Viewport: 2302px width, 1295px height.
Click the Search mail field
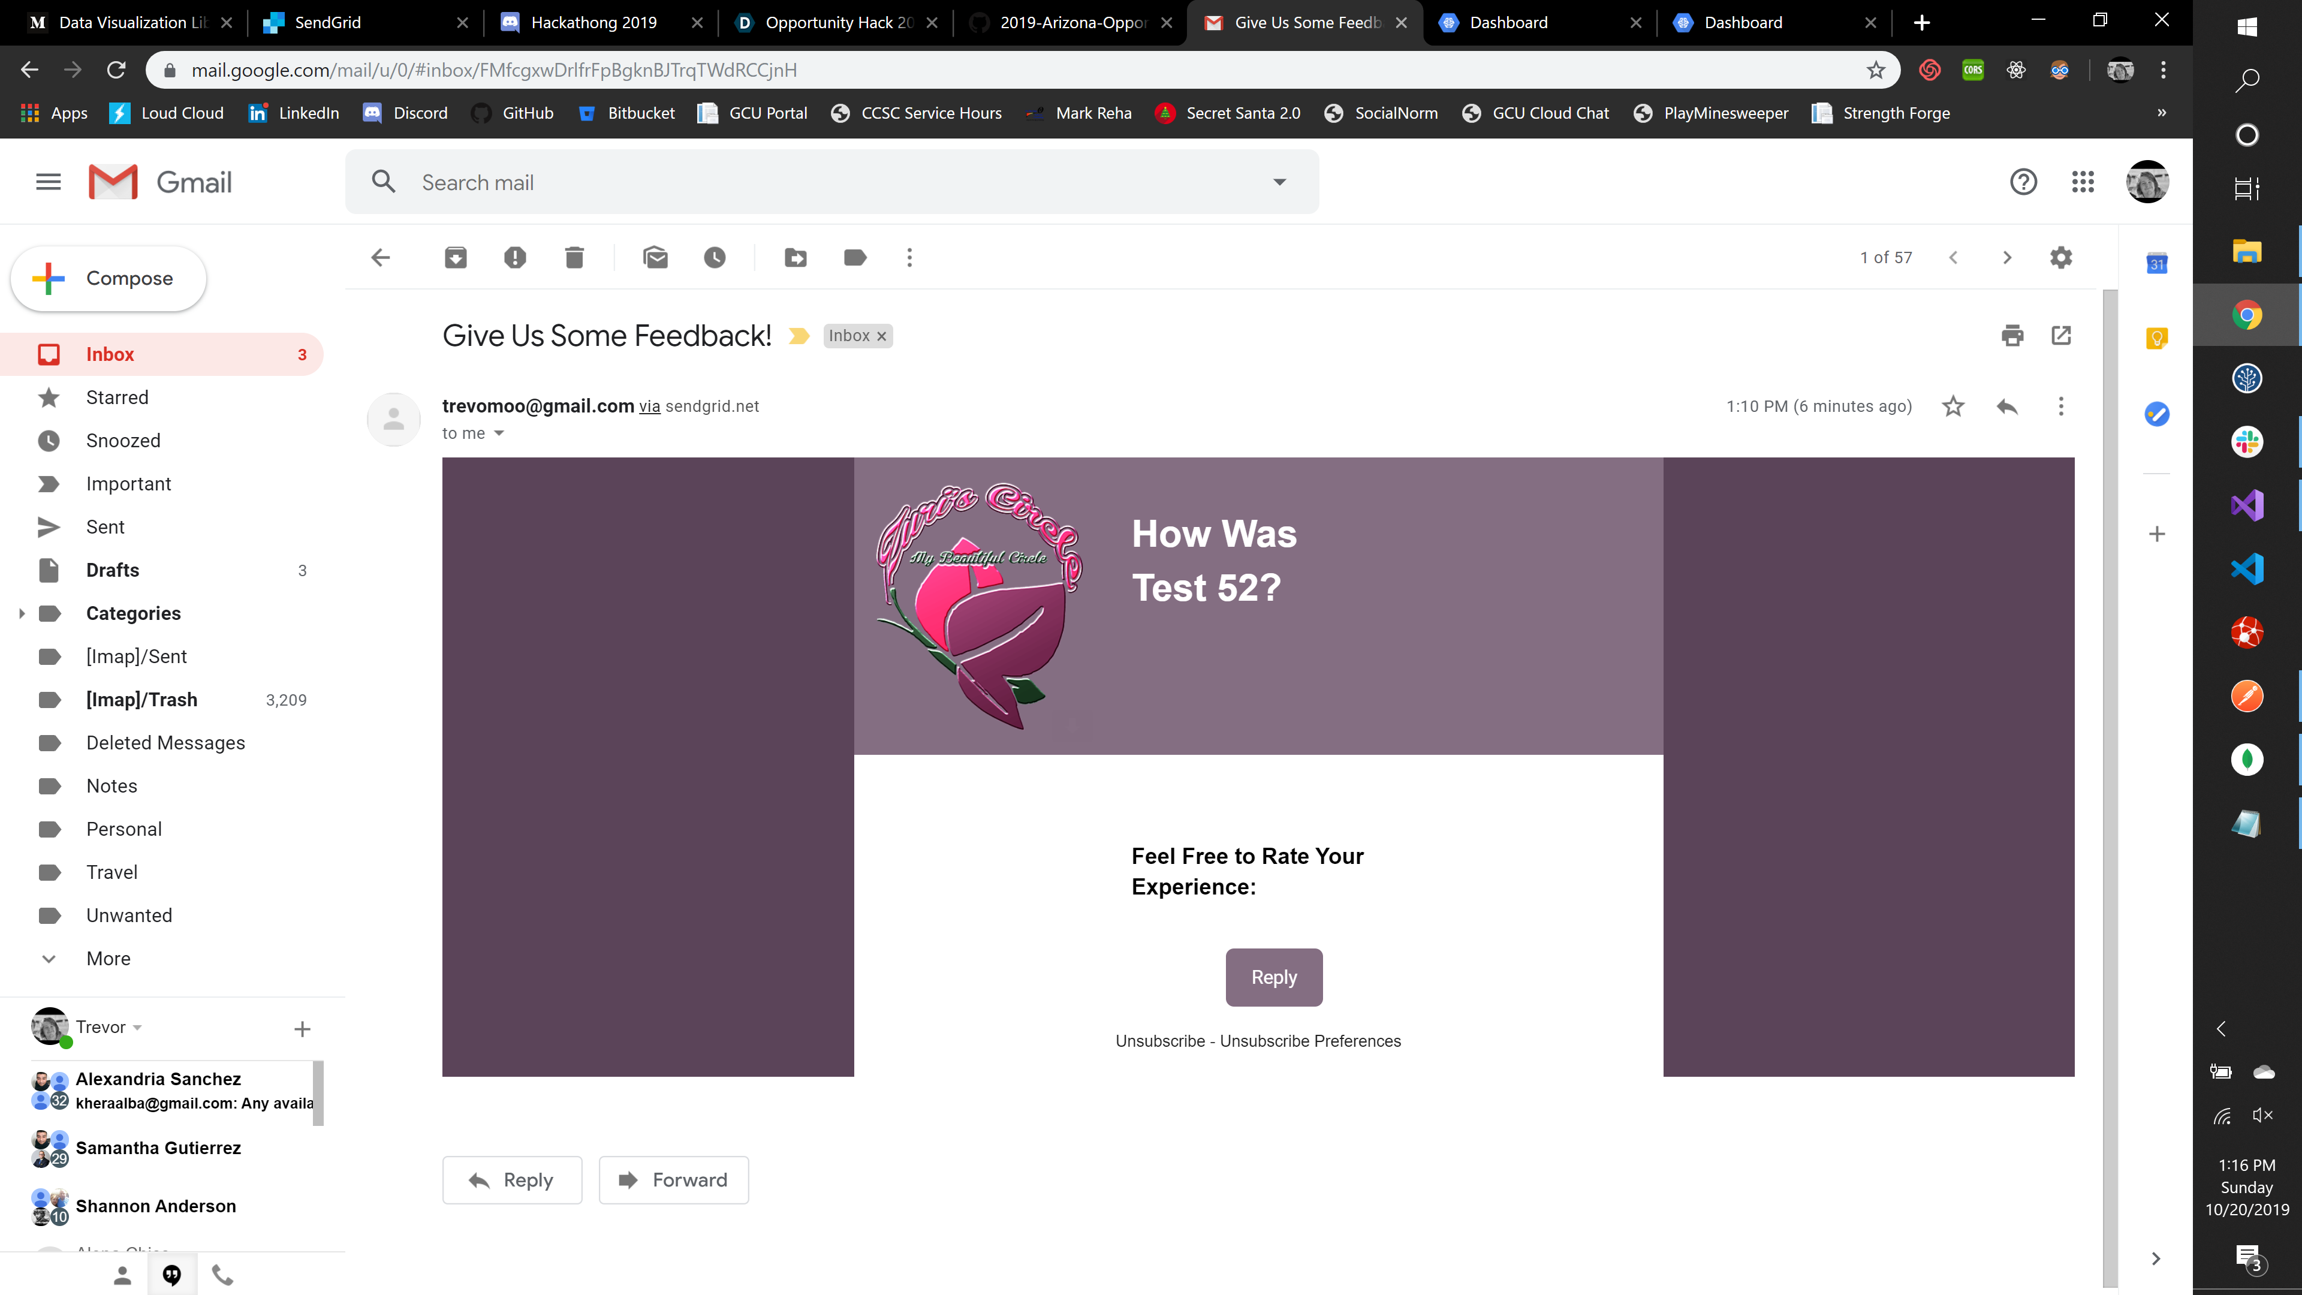pyautogui.click(x=805, y=182)
